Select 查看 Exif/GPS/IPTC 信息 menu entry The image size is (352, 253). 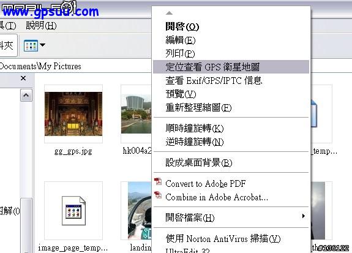[231, 80]
